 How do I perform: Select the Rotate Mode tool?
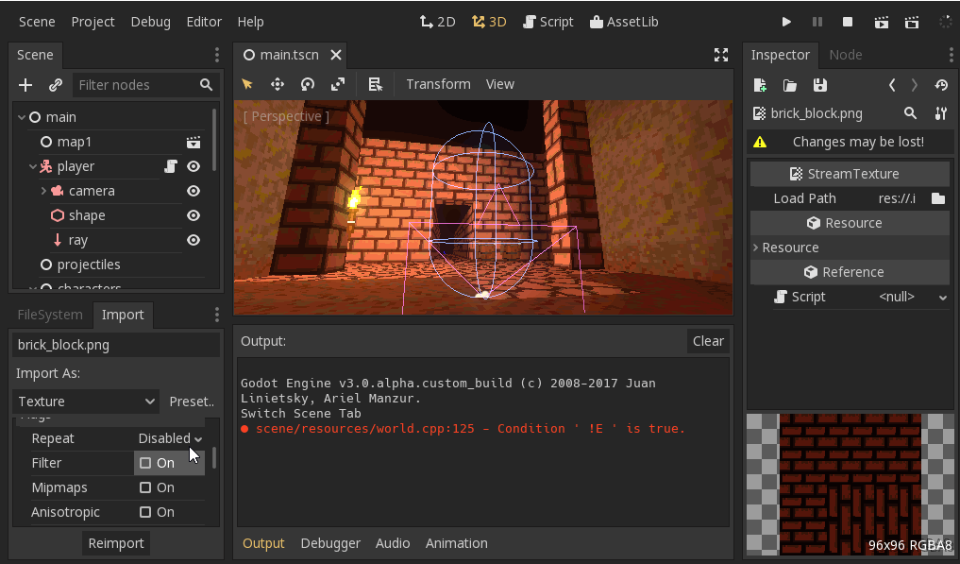coord(308,84)
